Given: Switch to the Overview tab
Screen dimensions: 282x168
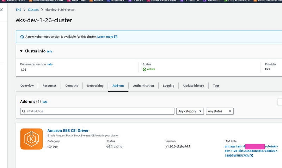Looking at the screenshot, I should point(27,85).
